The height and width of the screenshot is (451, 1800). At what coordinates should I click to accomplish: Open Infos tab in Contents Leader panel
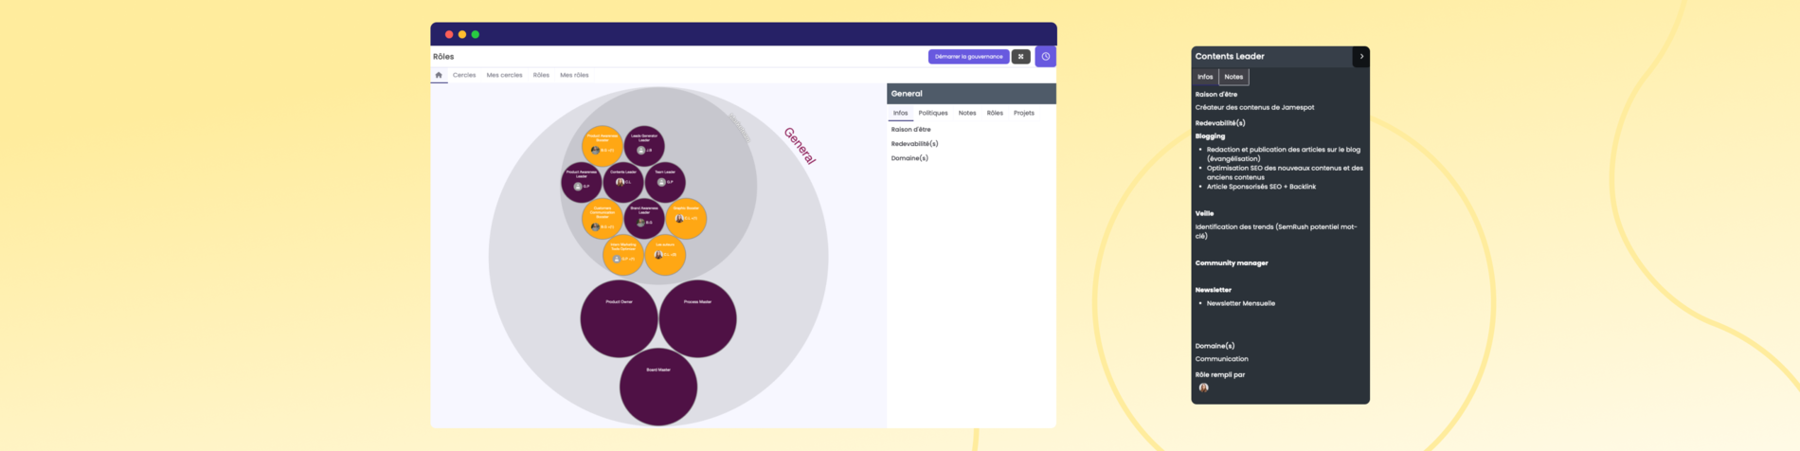[1205, 77]
